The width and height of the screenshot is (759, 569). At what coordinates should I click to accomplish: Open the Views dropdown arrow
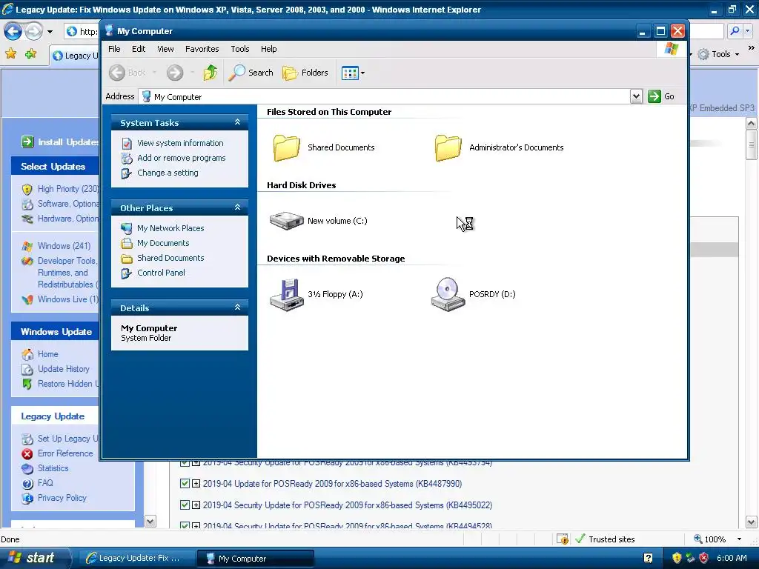pos(362,73)
